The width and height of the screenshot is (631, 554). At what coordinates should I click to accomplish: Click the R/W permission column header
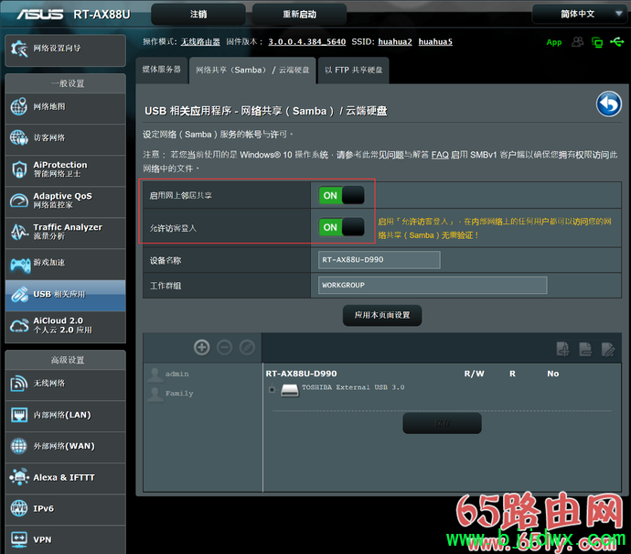pyautogui.click(x=474, y=374)
